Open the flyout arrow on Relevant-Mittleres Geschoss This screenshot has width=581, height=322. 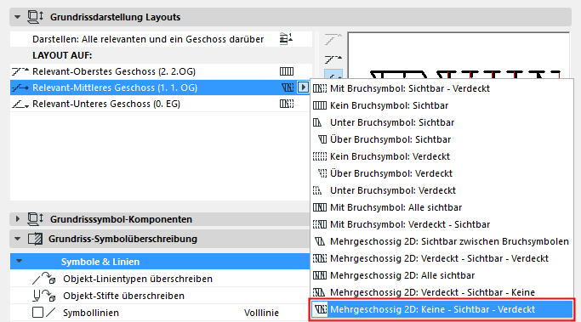pos(303,88)
